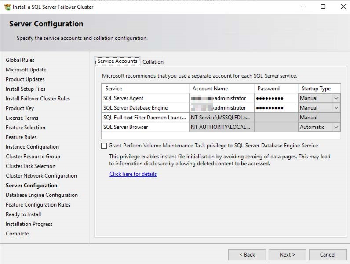Select the Service Accounts tab
The height and width of the screenshot is (264, 350).
(117, 61)
